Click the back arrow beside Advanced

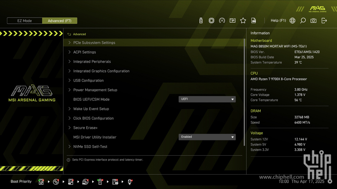(x=69, y=34)
